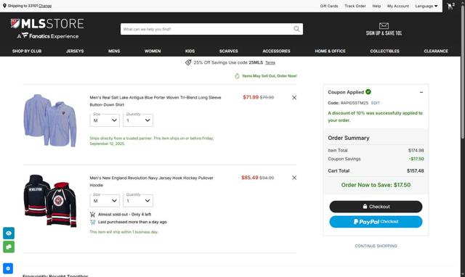Image resolution: width=465 pixels, height=277 pixels.
Task: Open Clearance menu
Action: click(436, 51)
